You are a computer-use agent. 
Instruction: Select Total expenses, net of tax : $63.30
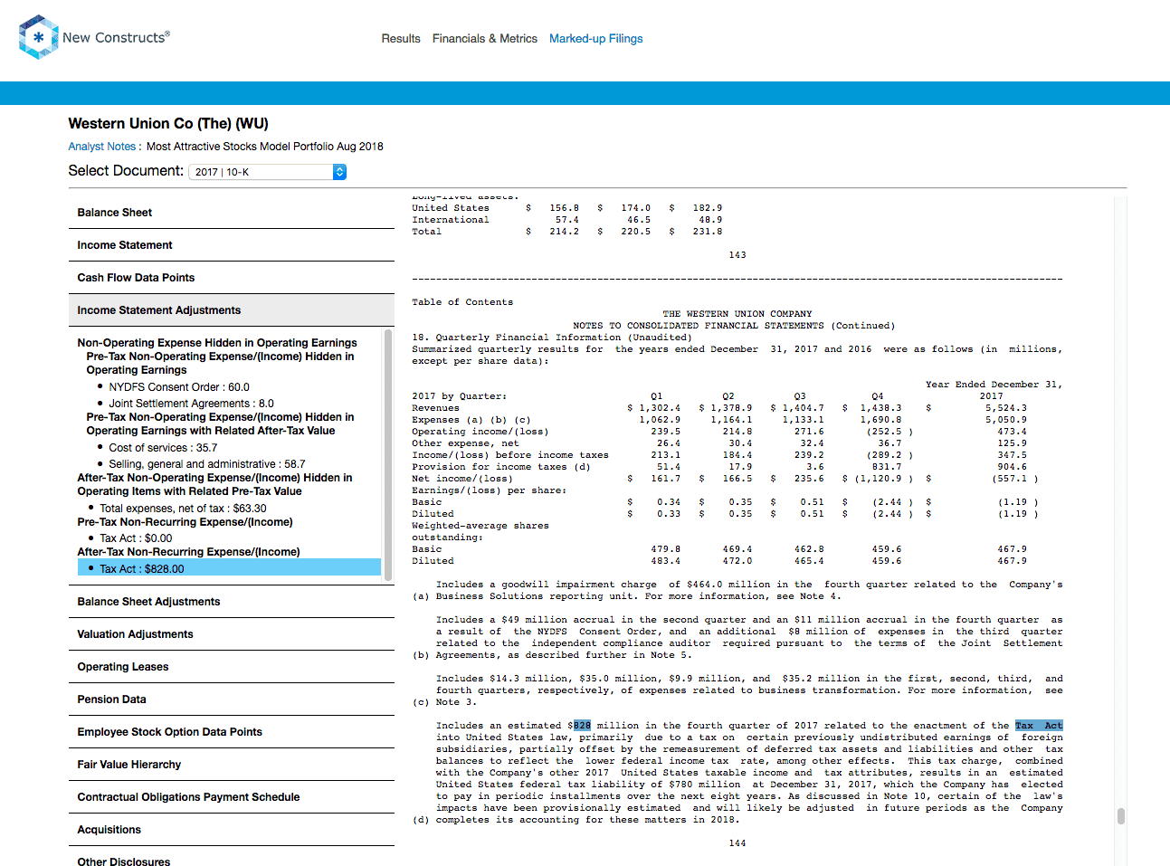[183, 509]
